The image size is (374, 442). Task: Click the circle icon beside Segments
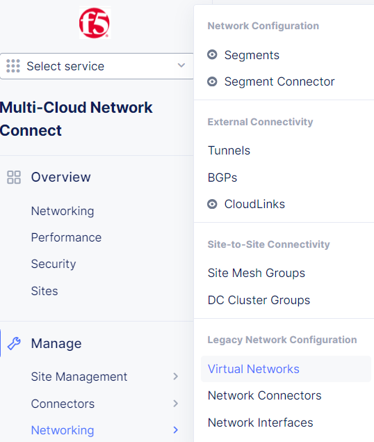click(212, 54)
